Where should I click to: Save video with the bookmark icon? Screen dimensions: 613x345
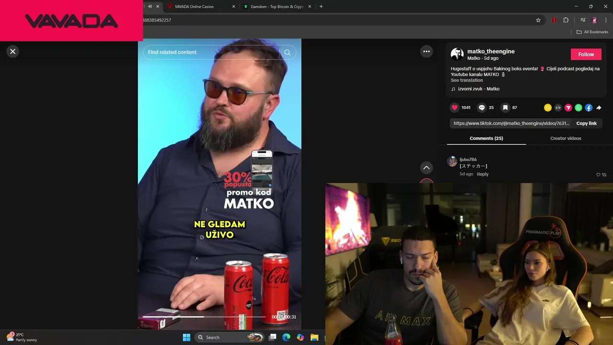505,108
